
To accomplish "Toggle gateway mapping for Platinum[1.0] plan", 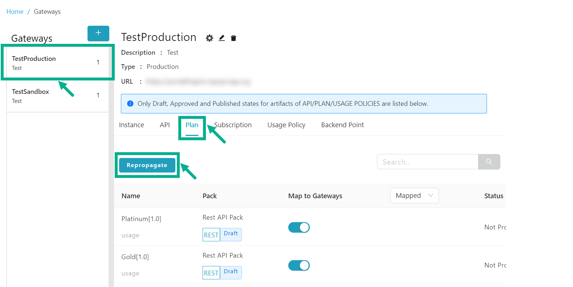I will click(299, 227).
